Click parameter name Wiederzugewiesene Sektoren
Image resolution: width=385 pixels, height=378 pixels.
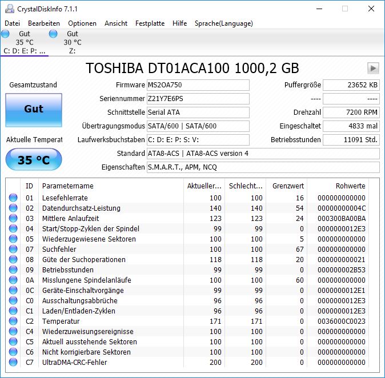tap(89, 239)
